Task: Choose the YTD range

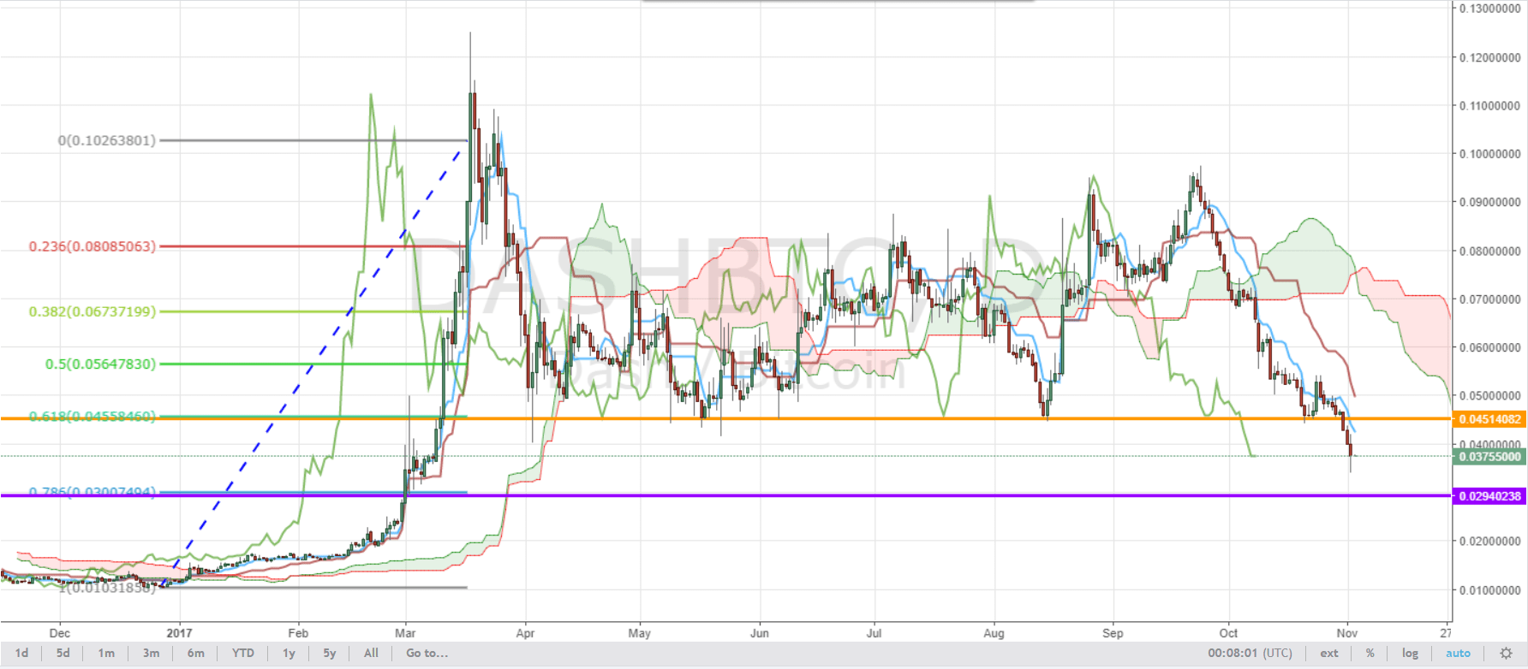Action: point(243,654)
